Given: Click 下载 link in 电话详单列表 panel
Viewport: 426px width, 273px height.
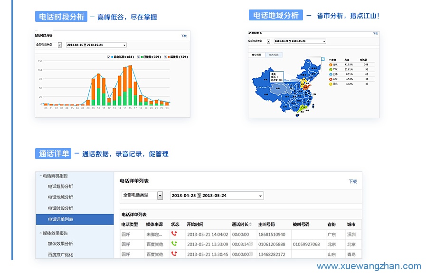Looking at the screenshot, I should point(352,181).
